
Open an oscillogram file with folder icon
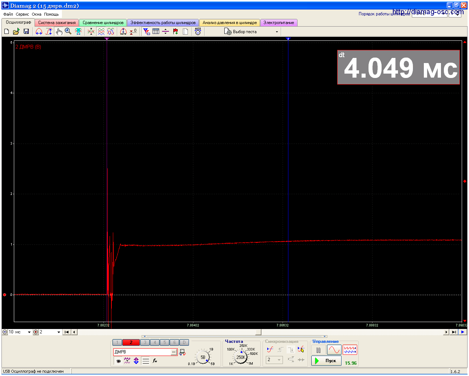[x=16, y=32]
